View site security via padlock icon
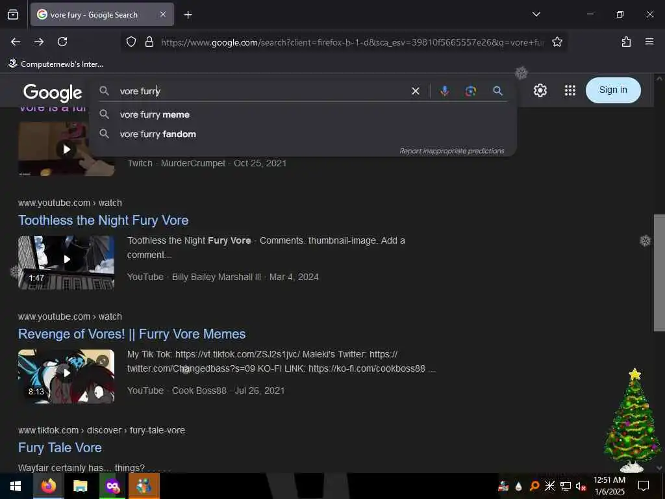Screen dimensions: 665x499 (149, 42)
